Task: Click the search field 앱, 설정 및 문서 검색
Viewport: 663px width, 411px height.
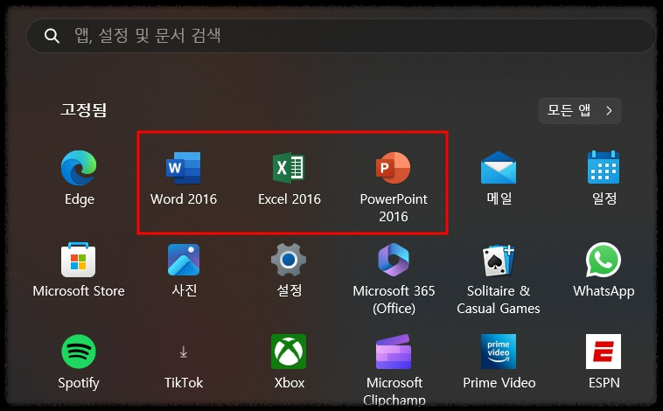Action: [x=341, y=36]
